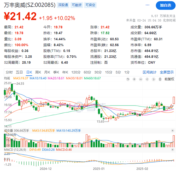Click the 52周最高 25.19 value

(x=26, y=62)
